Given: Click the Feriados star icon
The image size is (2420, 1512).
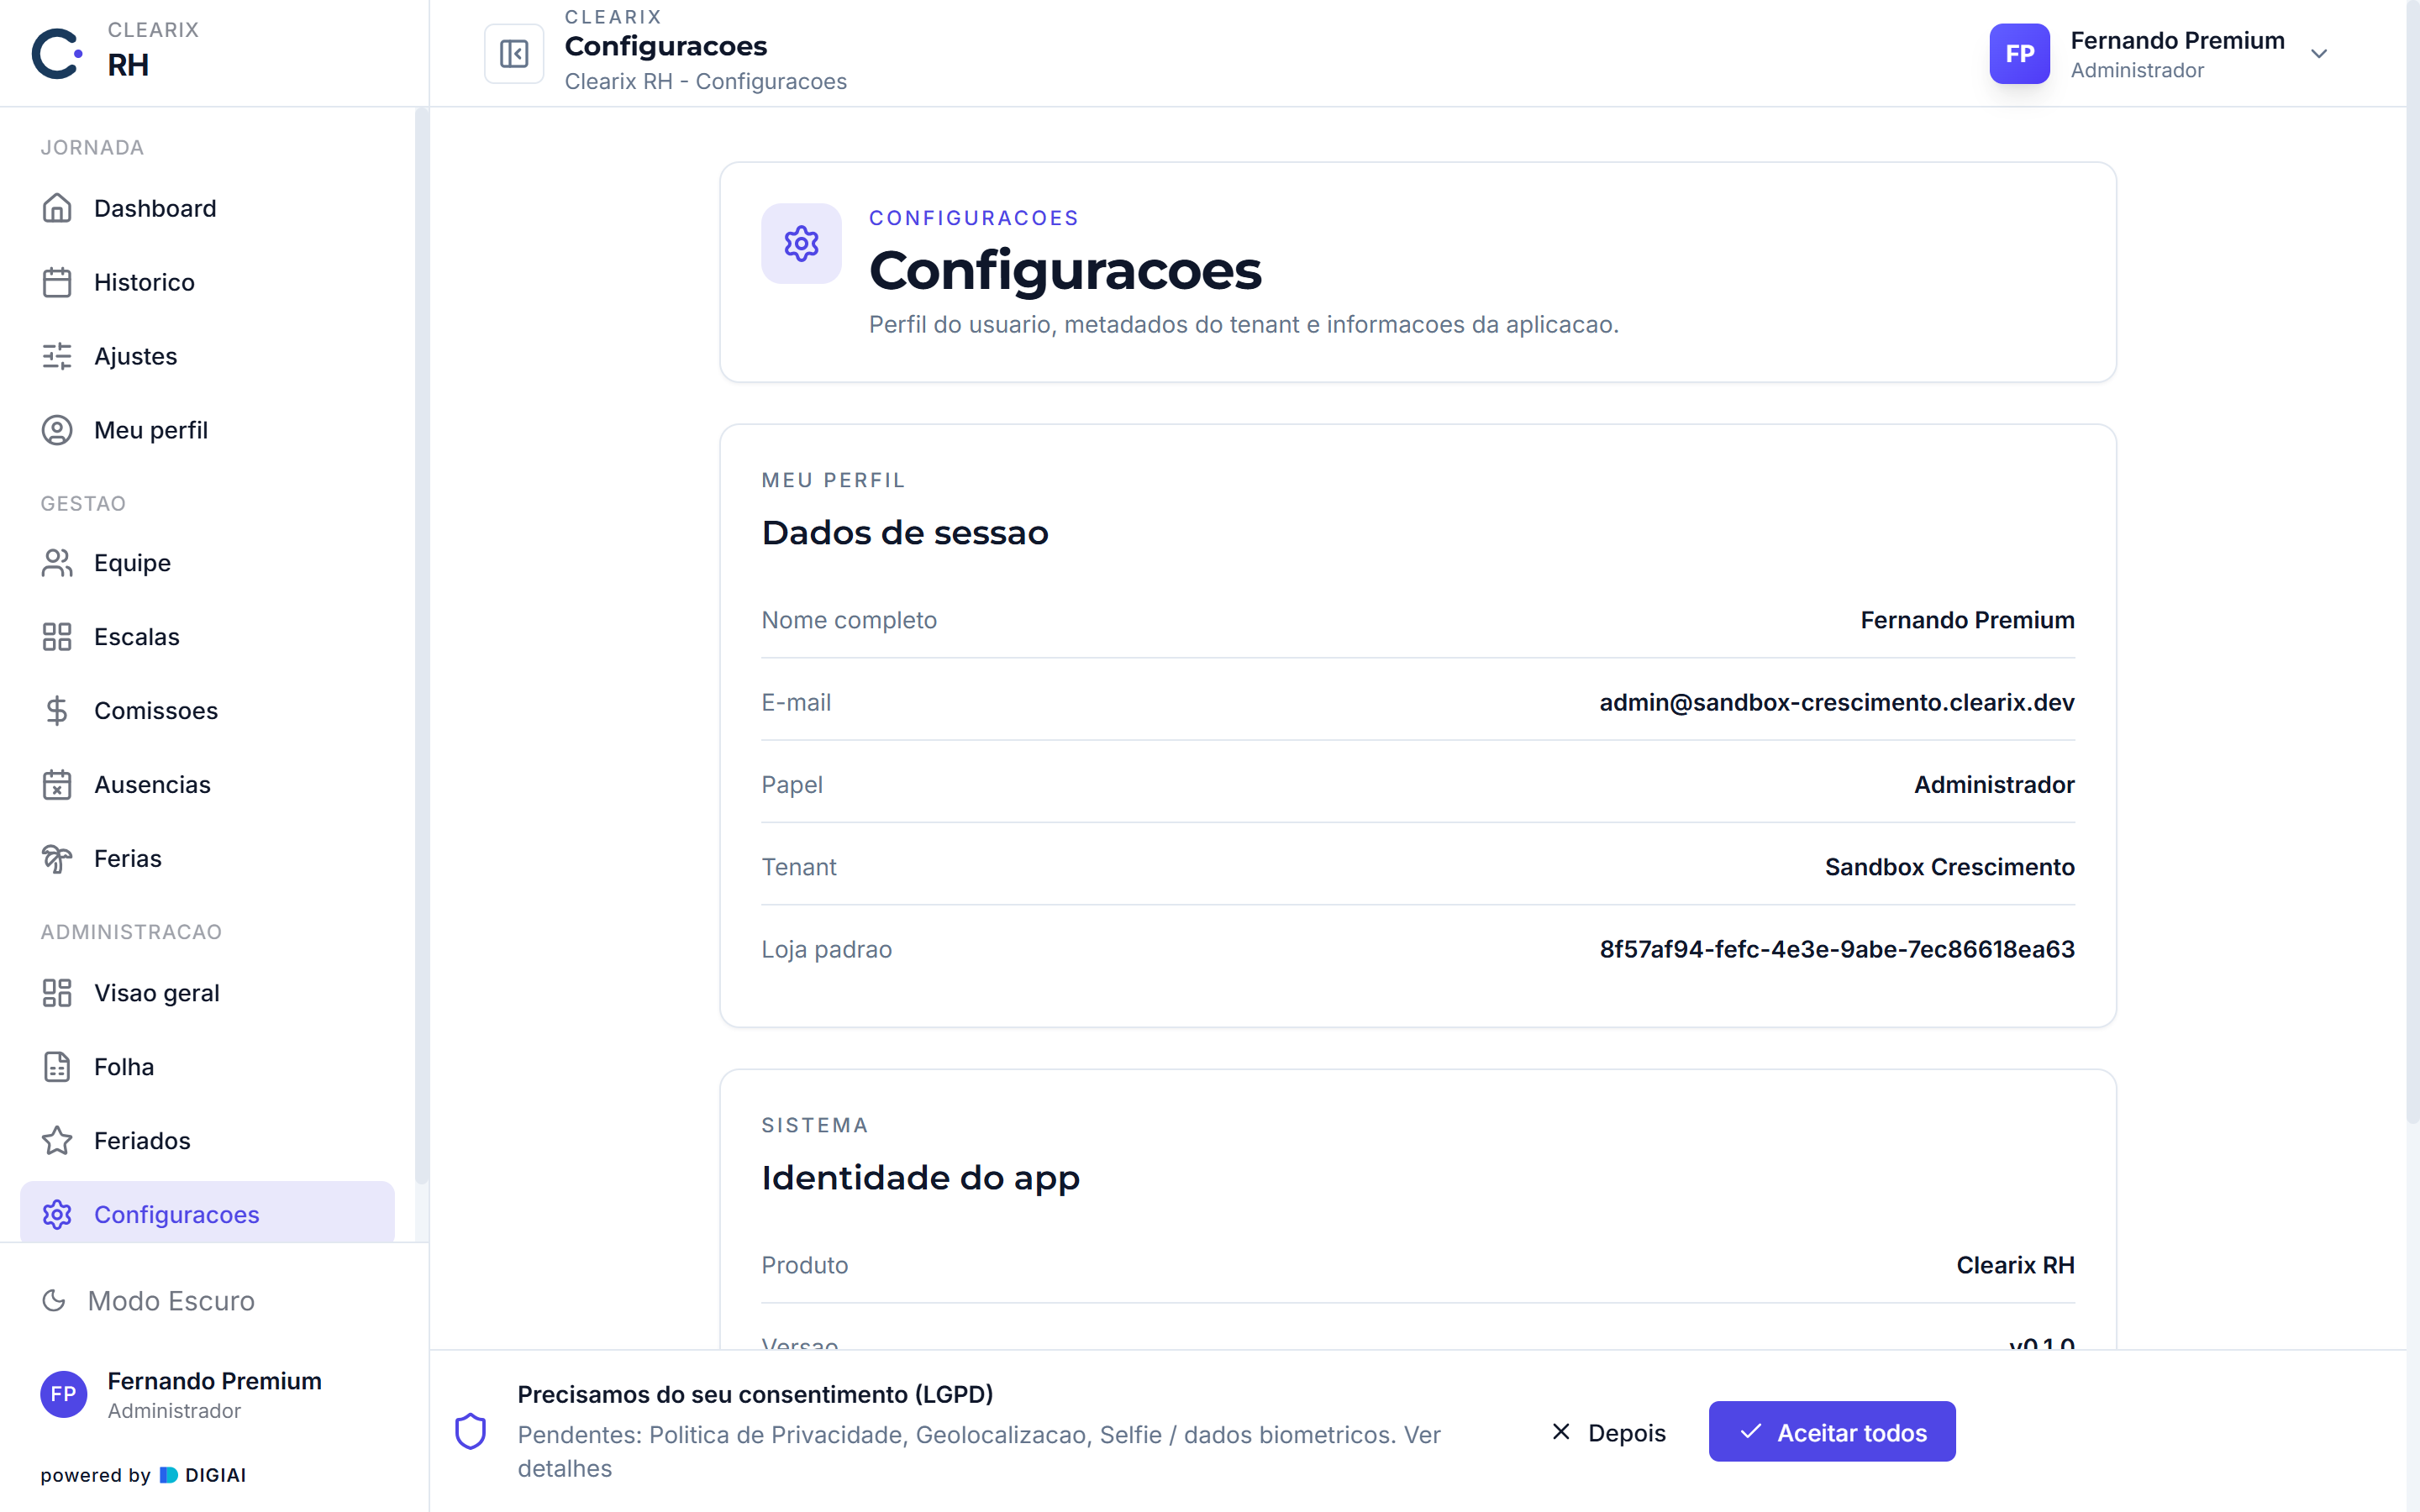Looking at the screenshot, I should tap(57, 1141).
